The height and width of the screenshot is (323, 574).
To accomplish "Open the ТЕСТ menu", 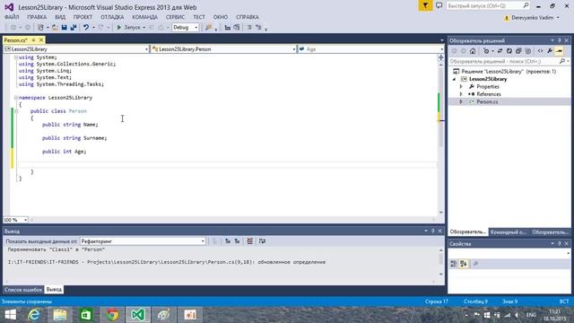I will (x=199, y=17).
